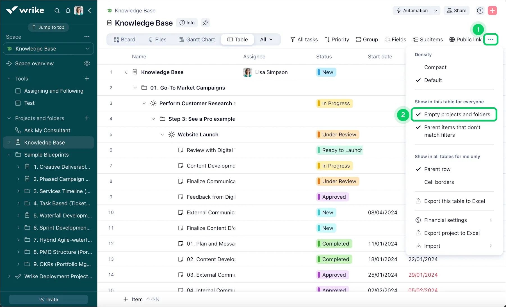Click the Info button beside Knowledge Base

[x=187, y=23]
